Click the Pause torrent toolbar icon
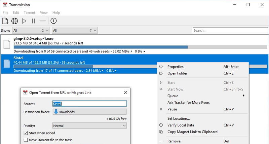 point(33,21)
